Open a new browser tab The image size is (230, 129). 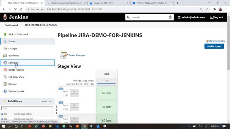pos(177,3)
